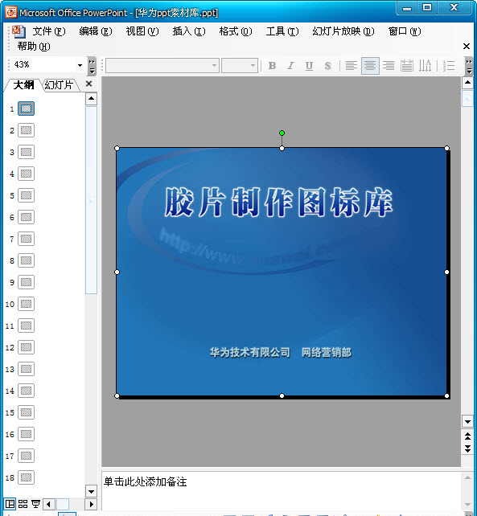Open 视图(V) menu
477x516 pixels.
(x=142, y=31)
